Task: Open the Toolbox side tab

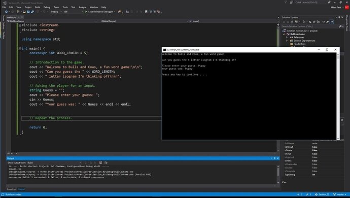Action: pyautogui.click(x=4, y=36)
